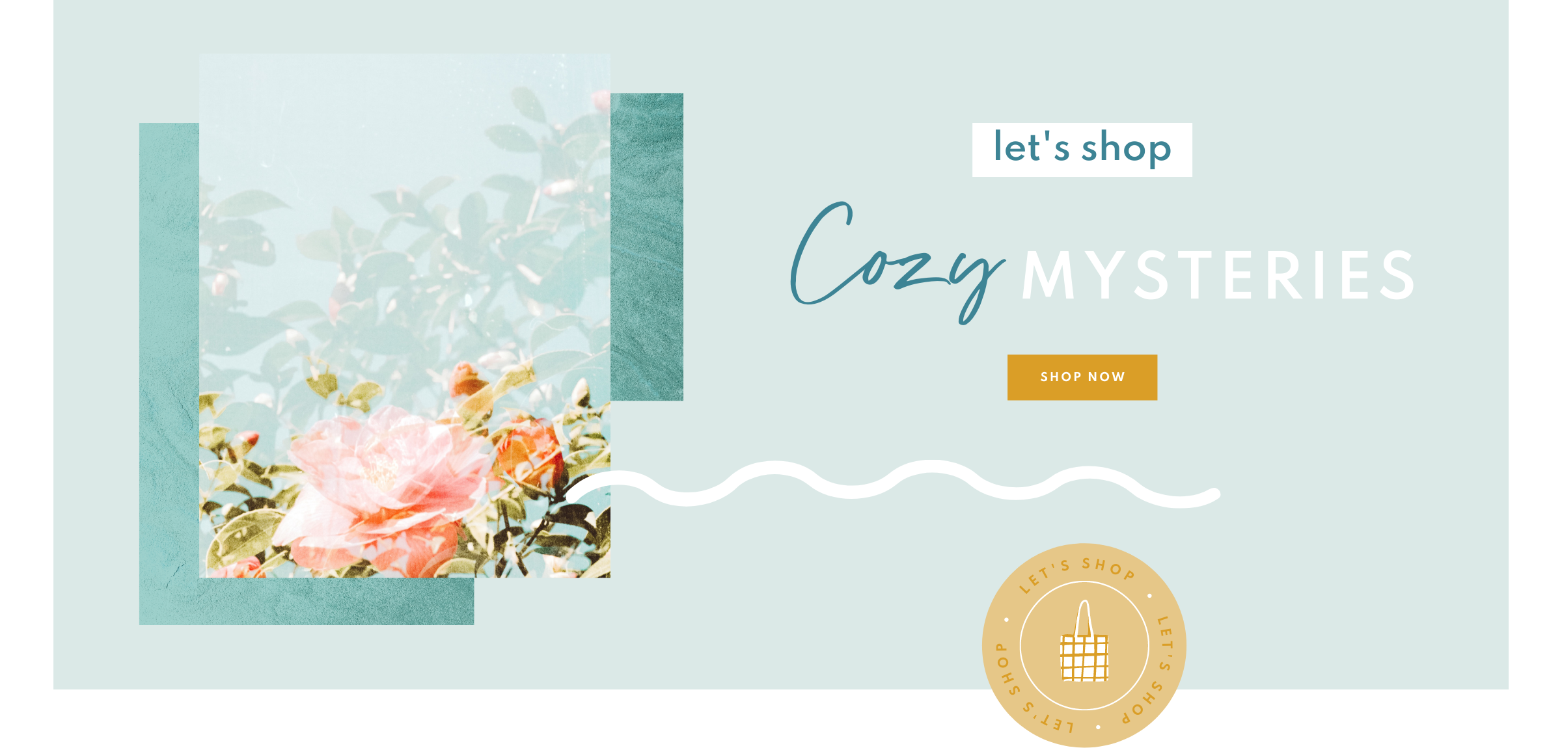The height and width of the screenshot is (748, 1562).
Task: Click the dark teal block right of photo
Action: [x=647, y=247]
